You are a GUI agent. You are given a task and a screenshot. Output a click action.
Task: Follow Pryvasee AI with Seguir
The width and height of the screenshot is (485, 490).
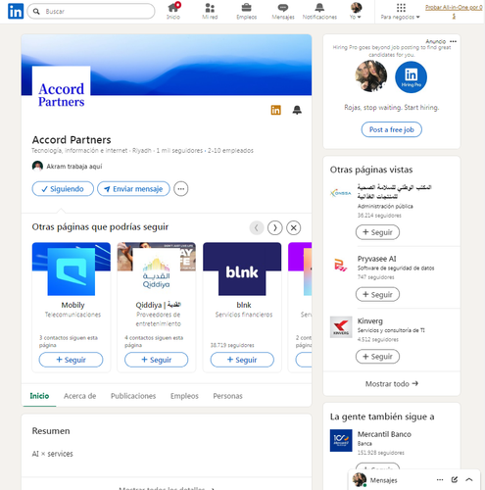pyautogui.click(x=377, y=294)
